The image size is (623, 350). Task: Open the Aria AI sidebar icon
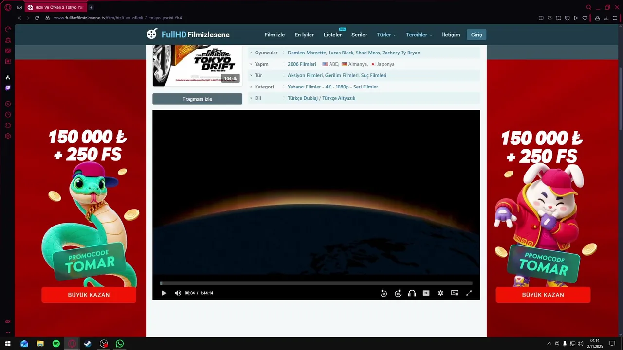click(x=8, y=77)
